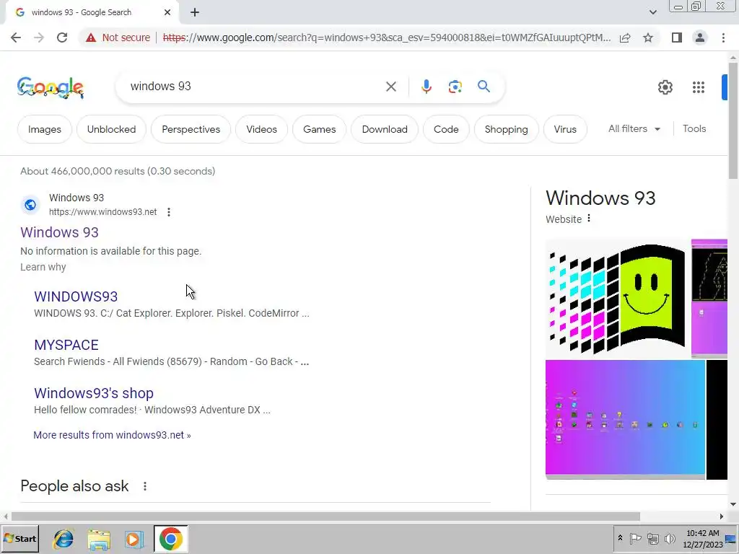Switch to the Images filter
The height and width of the screenshot is (554, 739).
[x=44, y=129]
